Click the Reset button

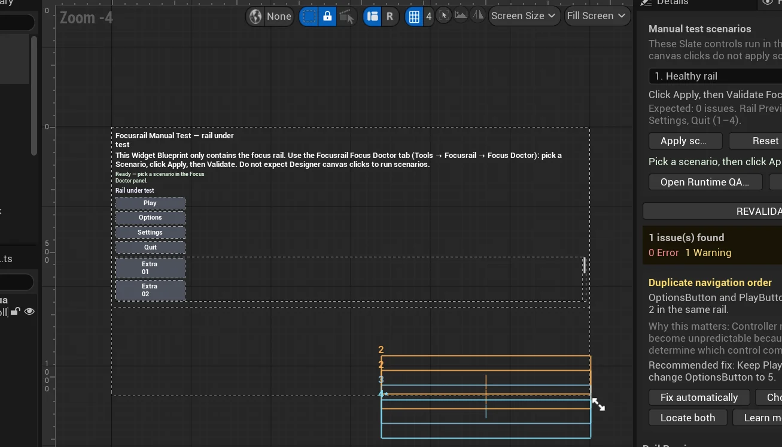[756, 141]
